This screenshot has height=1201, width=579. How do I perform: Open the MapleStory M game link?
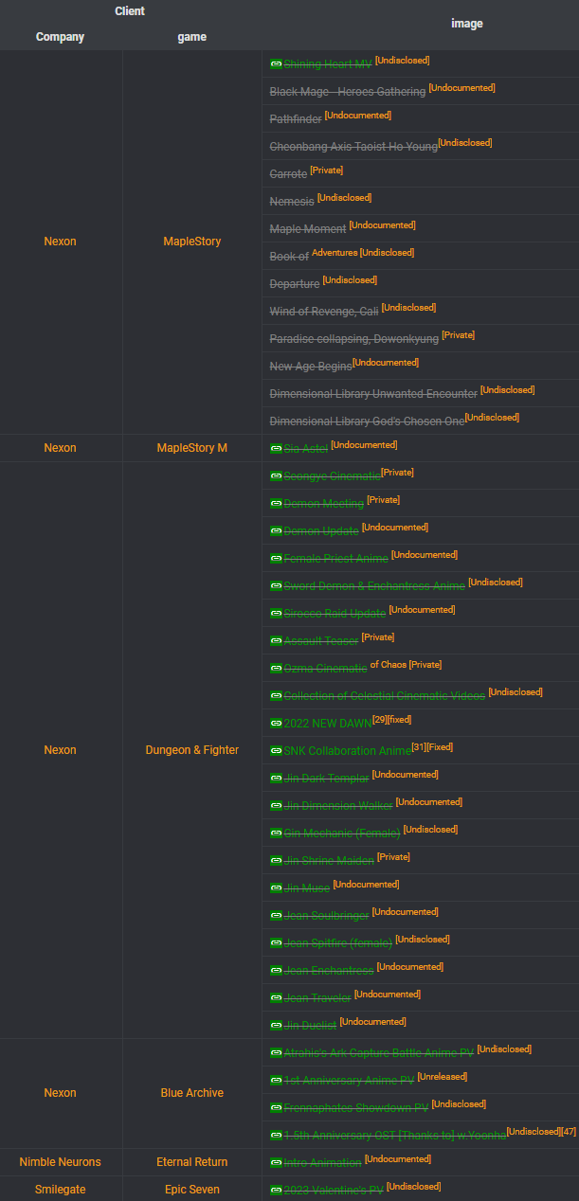click(191, 448)
